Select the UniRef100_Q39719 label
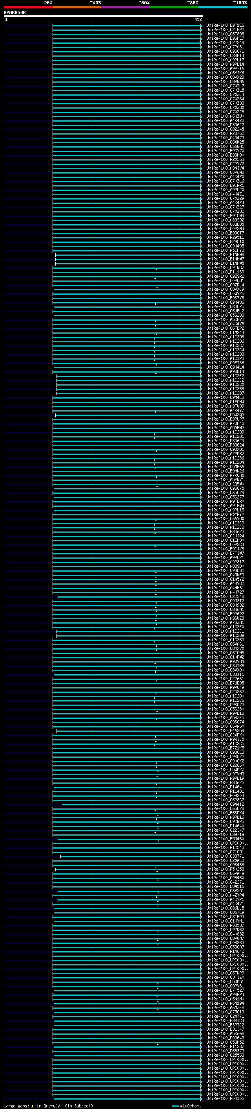Image resolution: width=251 pixels, height=1109 pixels. (x=225, y=834)
